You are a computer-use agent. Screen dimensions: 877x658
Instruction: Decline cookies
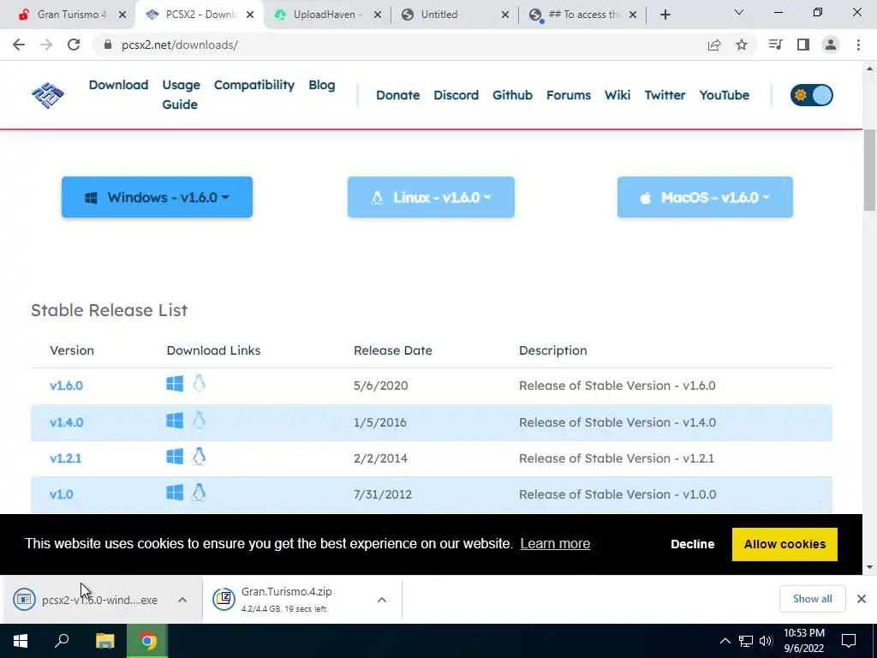coord(692,544)
